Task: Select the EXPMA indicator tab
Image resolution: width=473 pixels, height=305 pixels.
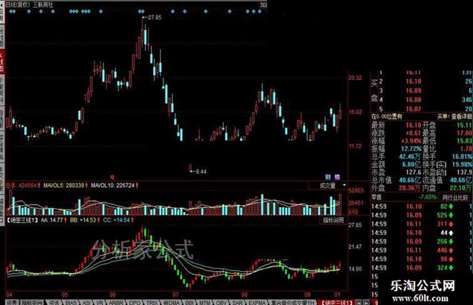Action: (257, 302)
